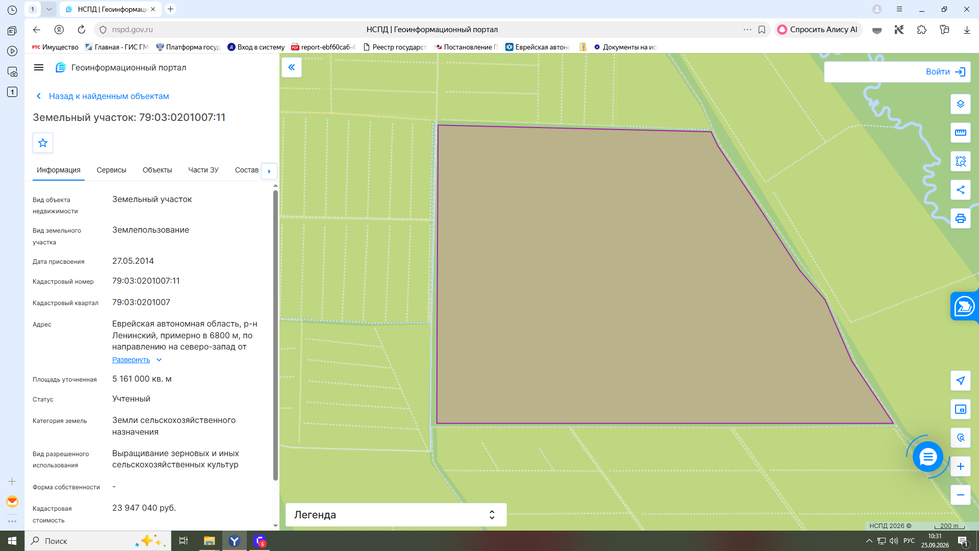Open File Explorer from taskbar
The image size is (979, 551).
point(209,541)
